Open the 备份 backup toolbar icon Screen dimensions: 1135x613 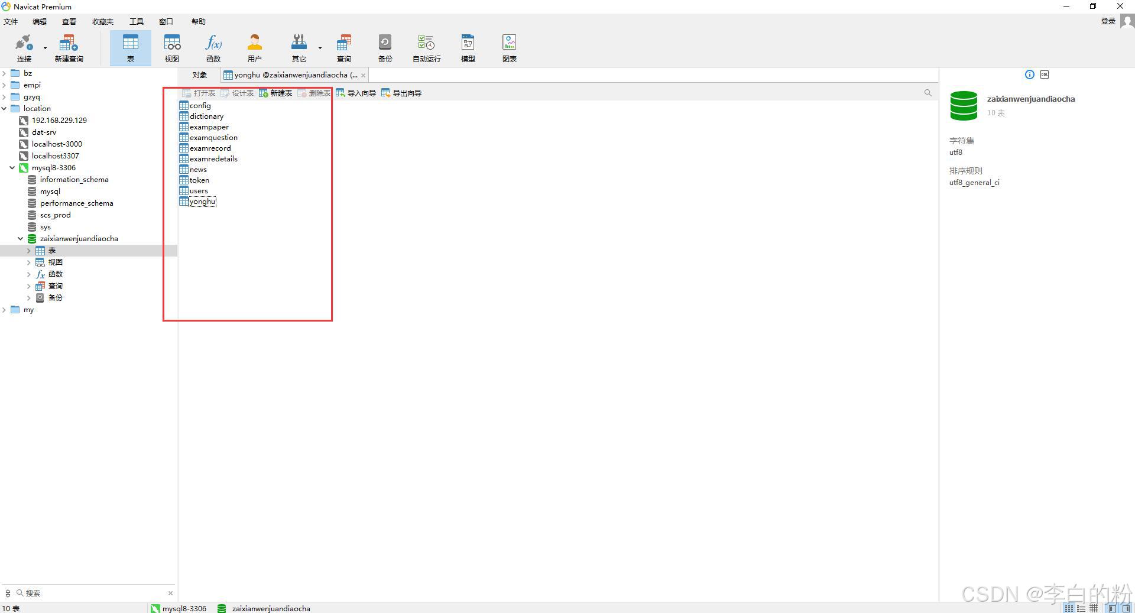pyautogui.click(x=385, y=48)
